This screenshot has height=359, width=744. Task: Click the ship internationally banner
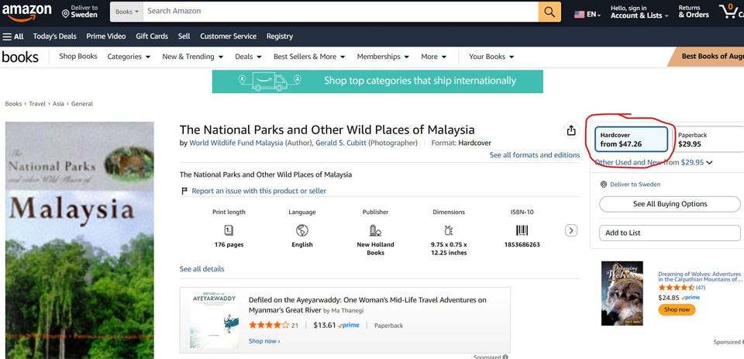377,81
